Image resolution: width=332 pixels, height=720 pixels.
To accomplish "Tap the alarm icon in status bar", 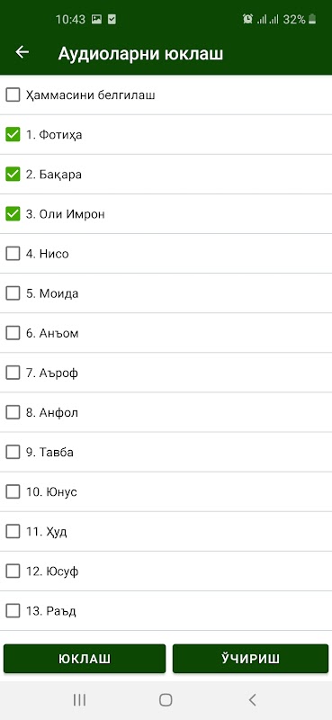I will 247,19.
